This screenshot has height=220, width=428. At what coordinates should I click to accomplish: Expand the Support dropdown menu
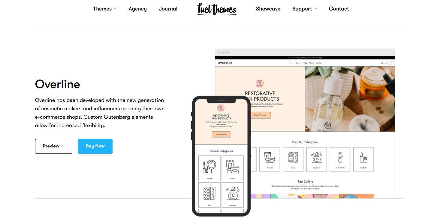305,9
